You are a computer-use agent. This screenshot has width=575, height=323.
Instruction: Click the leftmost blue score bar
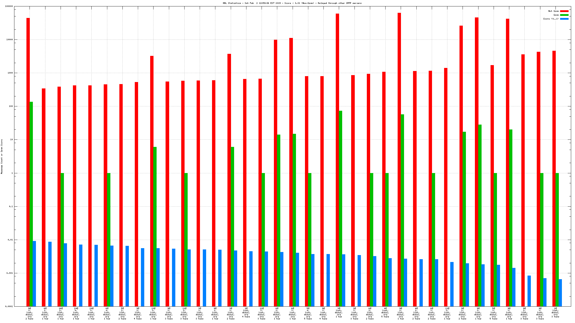point(34,274)
